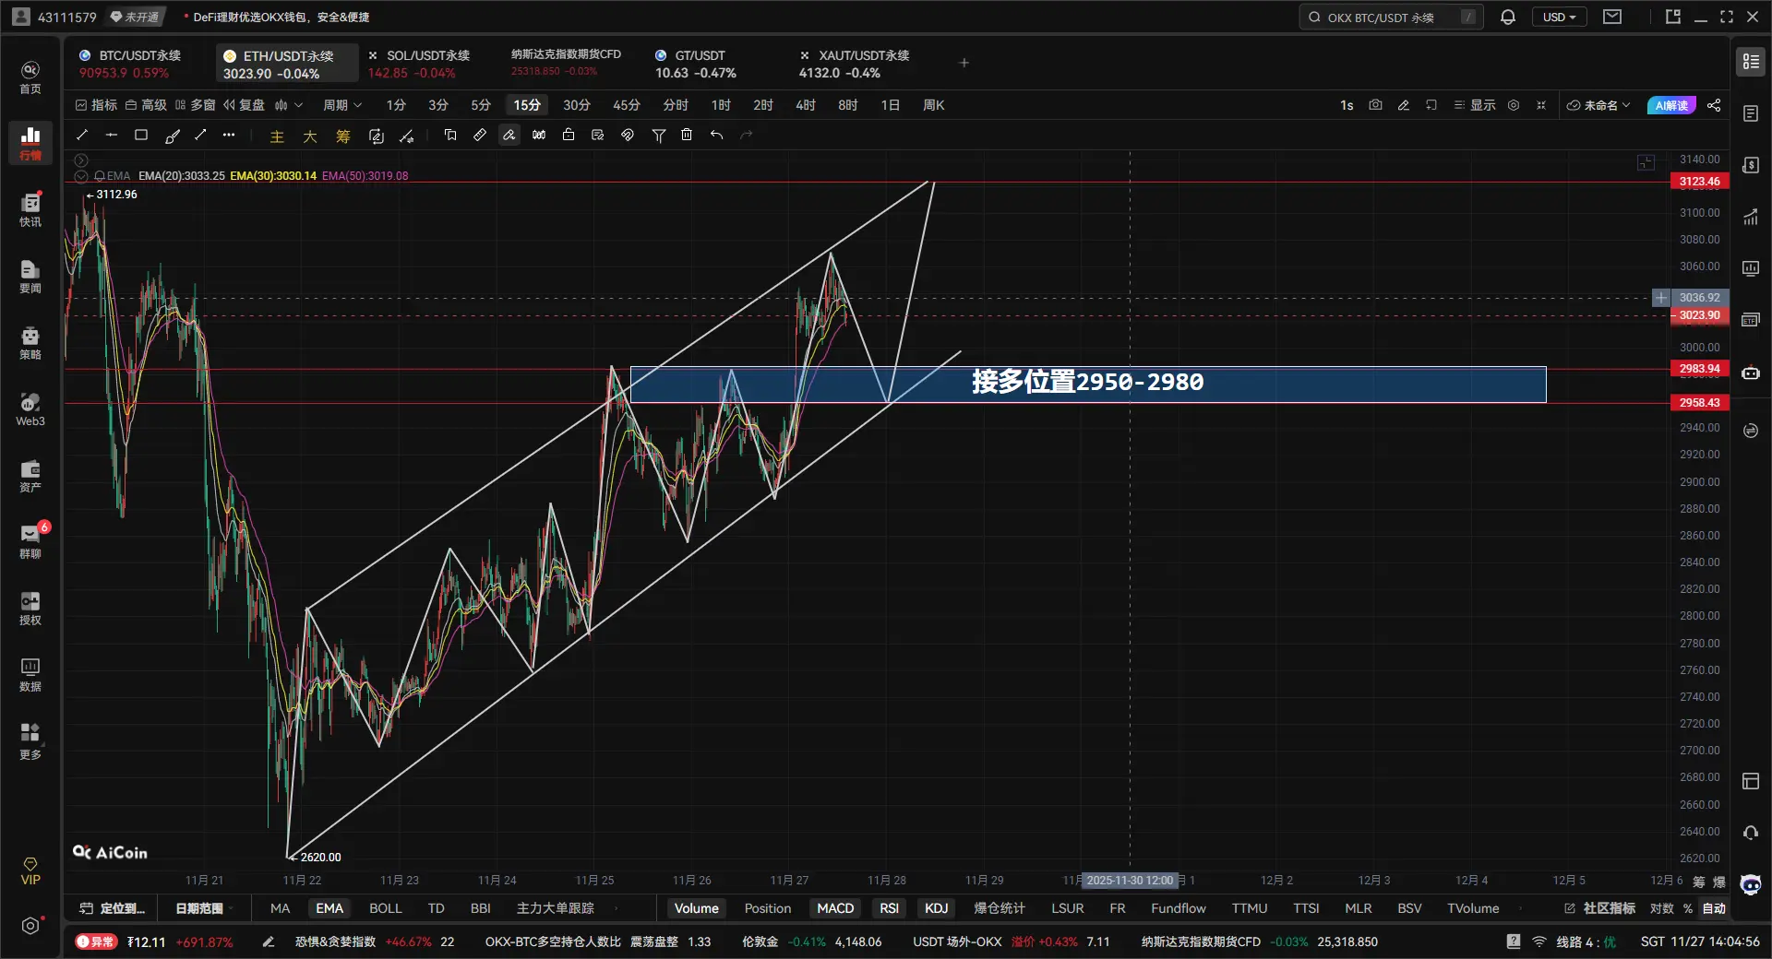This screenshot has height=959, width=1772.
Task: Open the more drawing tools ellipsis
Action: [229, 136]
